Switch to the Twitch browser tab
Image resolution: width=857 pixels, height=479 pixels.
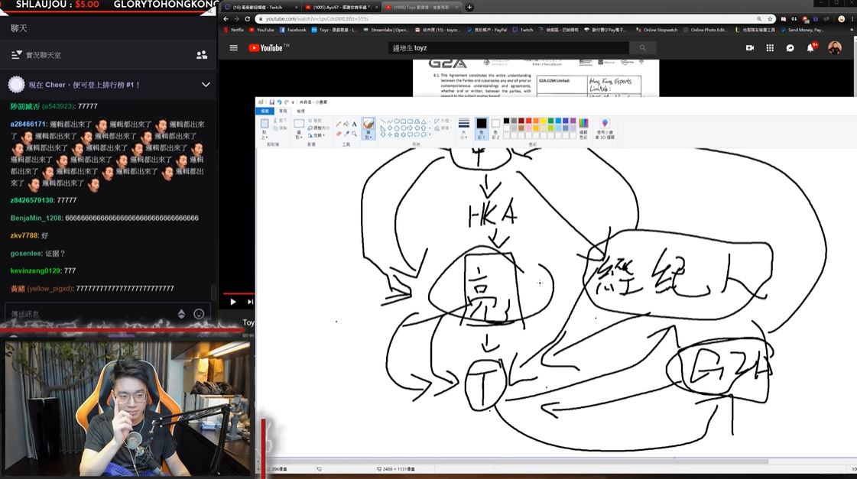258,8
